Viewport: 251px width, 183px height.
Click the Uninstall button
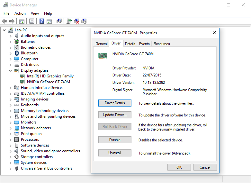click(115, 153)
